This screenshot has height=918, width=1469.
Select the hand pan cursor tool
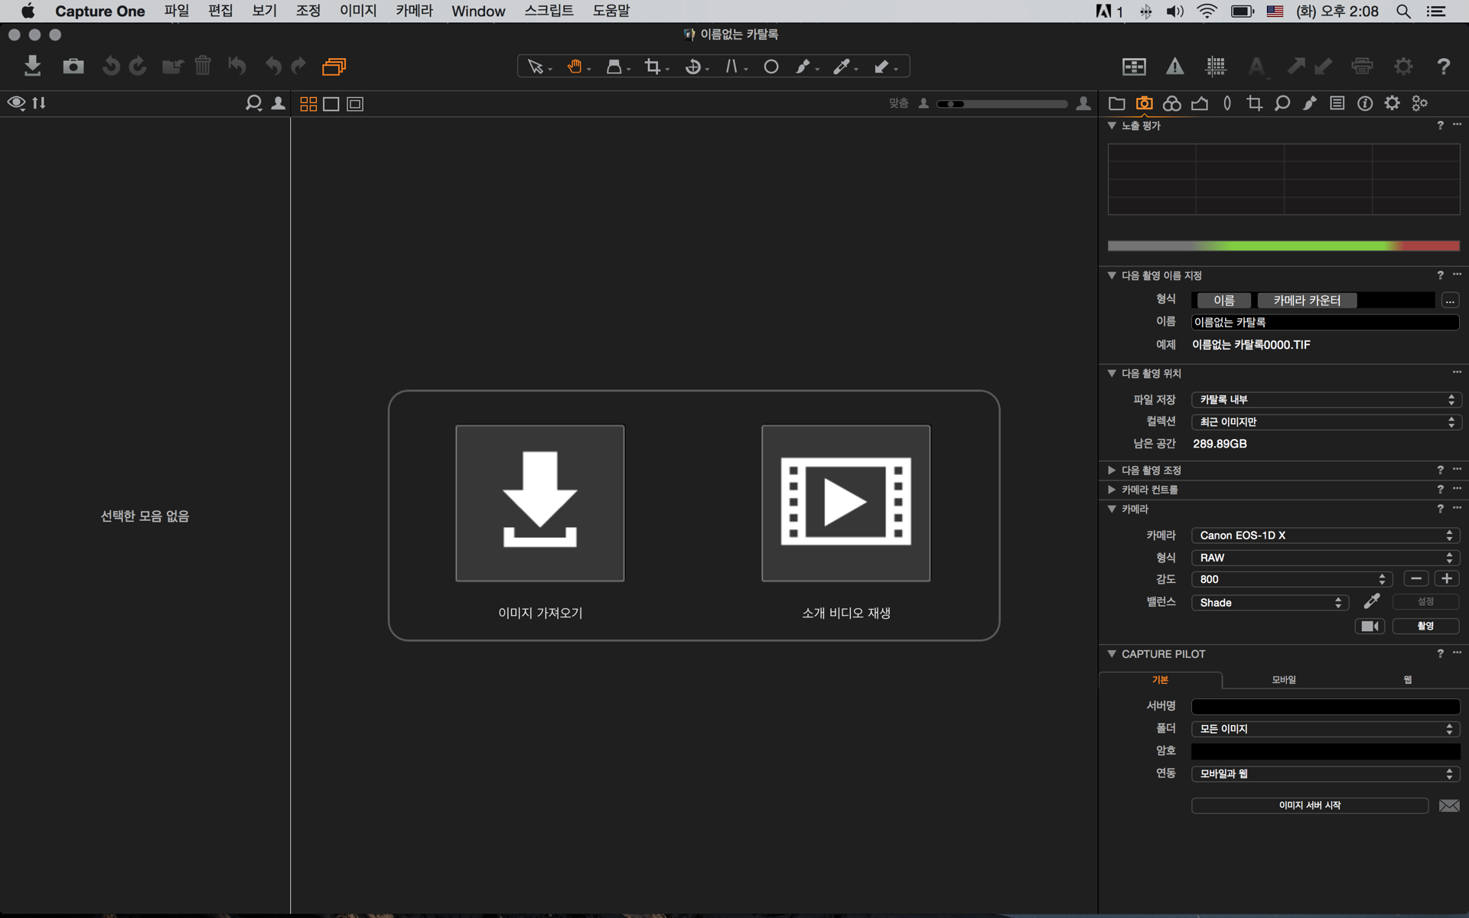tap(574, 67)
